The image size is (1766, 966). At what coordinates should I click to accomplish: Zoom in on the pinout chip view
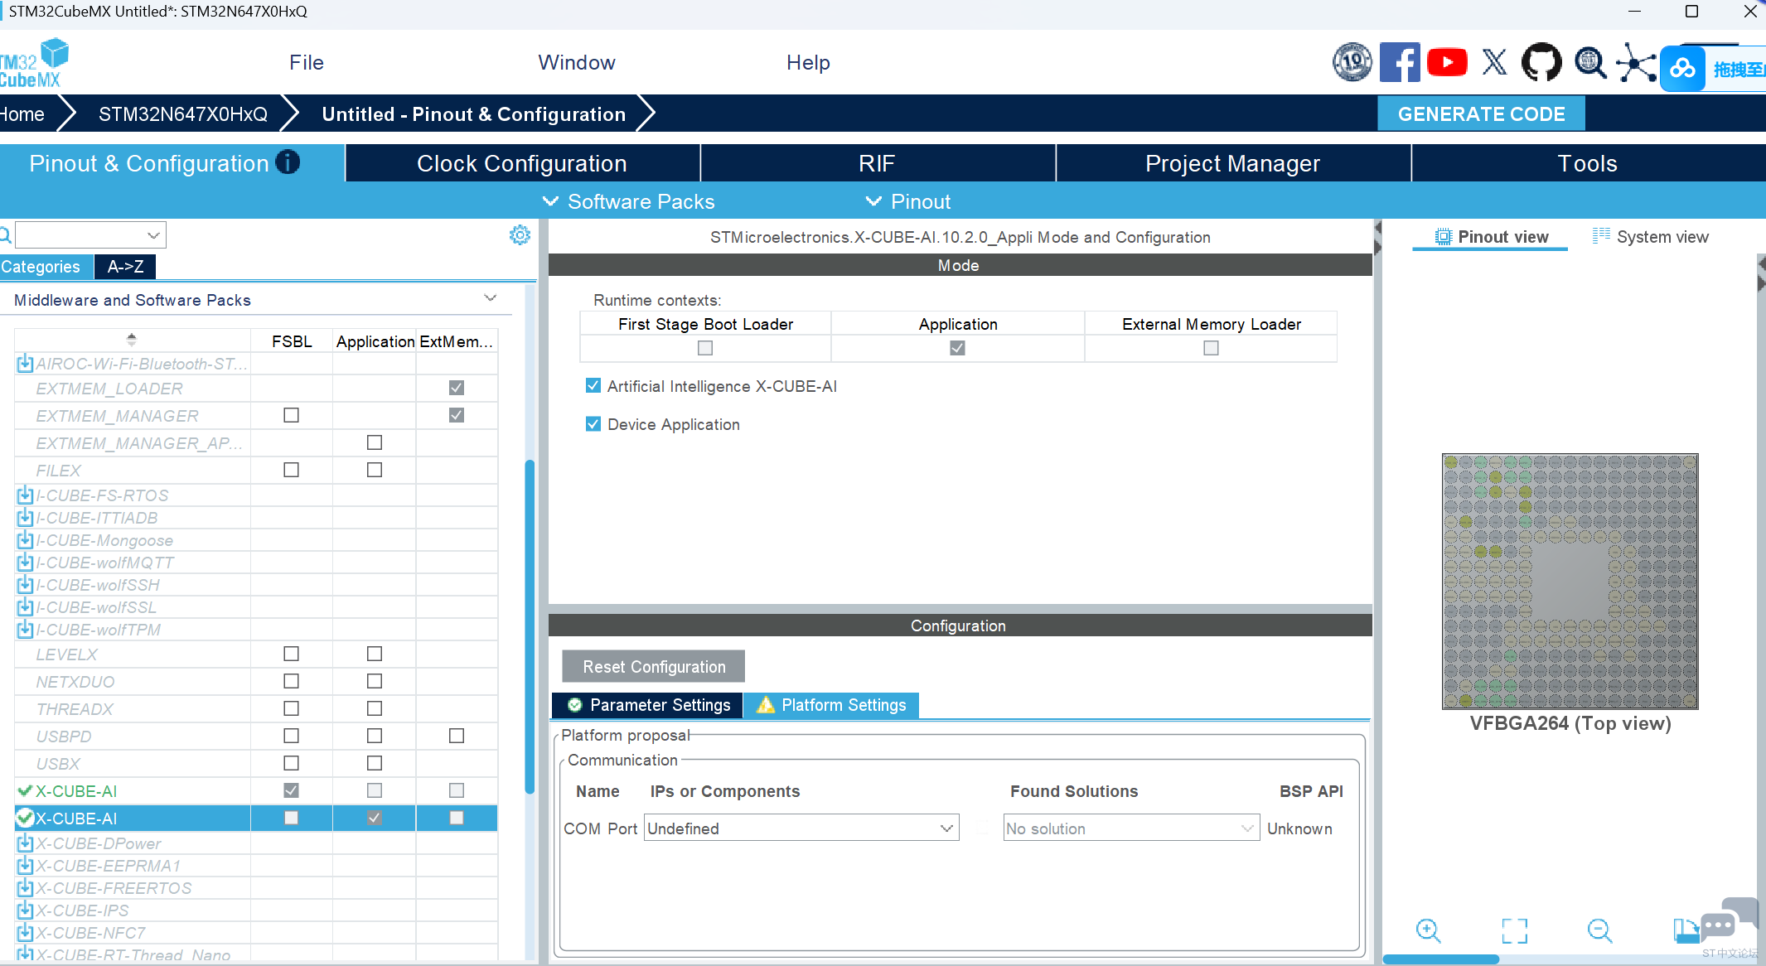tap(1428, 930)
